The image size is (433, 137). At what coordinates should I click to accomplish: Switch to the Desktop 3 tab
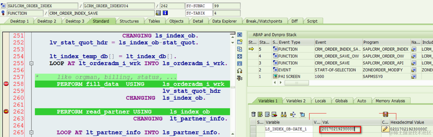tap(75, 21)
